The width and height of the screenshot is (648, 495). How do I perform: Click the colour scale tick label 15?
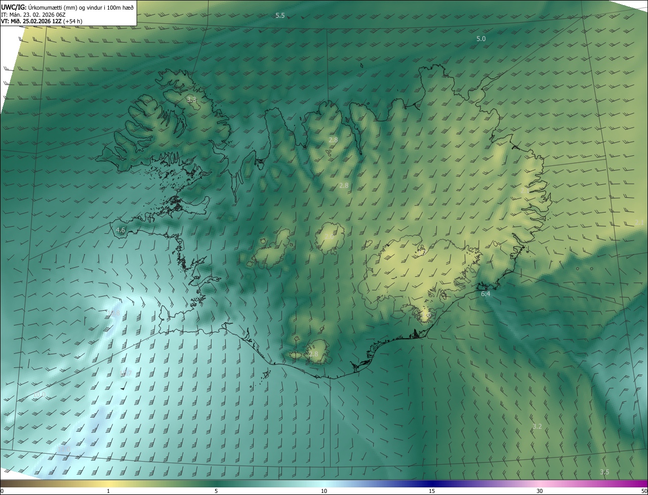(432, 491)
